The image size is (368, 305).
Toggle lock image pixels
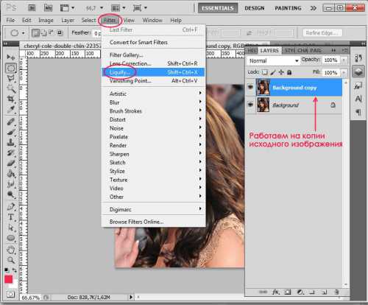273,72
